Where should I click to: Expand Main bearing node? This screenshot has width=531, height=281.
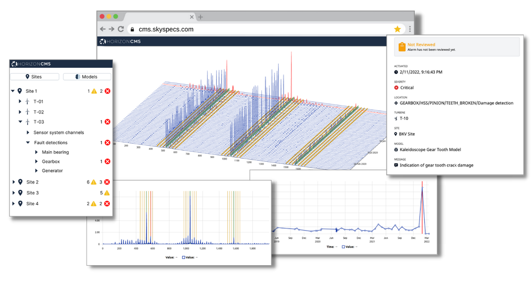[36, 152]
